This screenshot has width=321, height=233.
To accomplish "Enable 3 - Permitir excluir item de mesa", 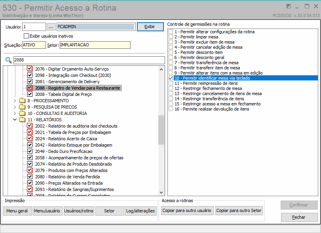I will click(171, 42).
